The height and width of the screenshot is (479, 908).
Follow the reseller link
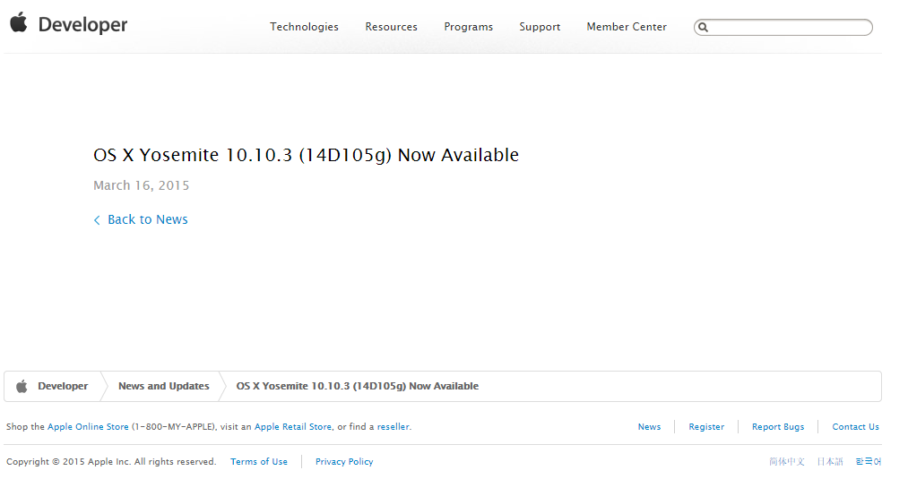point(393,427)
